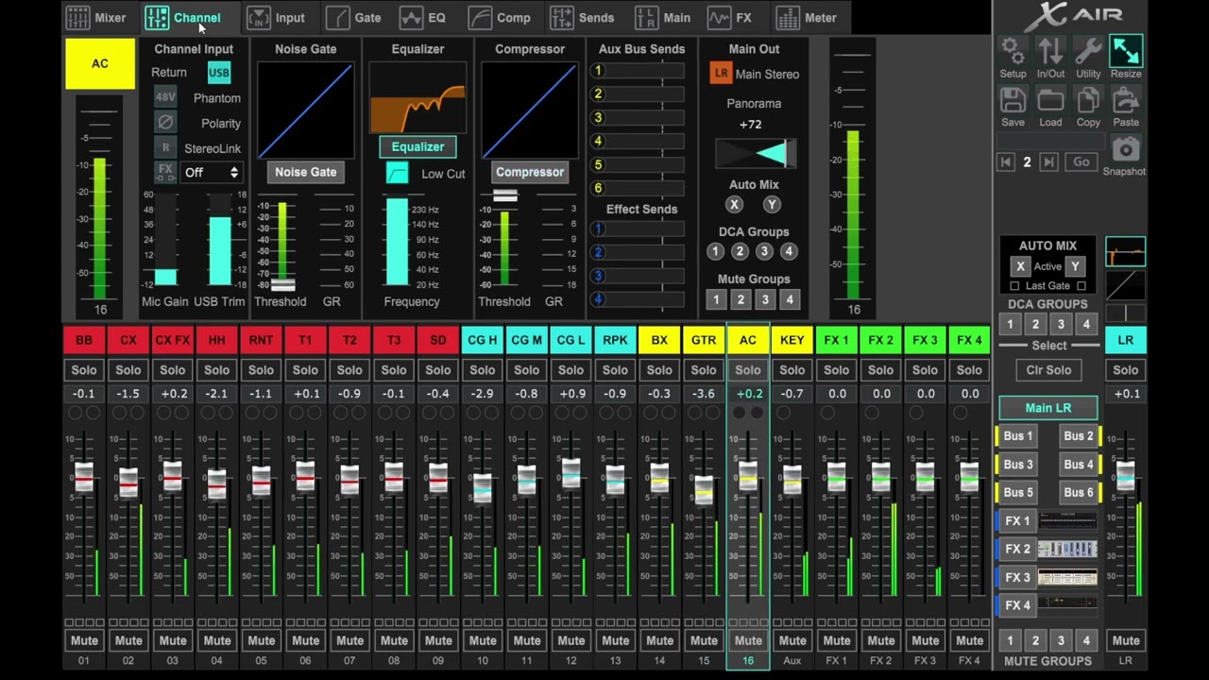This screenshot has height=680, width=1209.
Task: Click the snapshot Go button
Action: [x=1081, y=162]
